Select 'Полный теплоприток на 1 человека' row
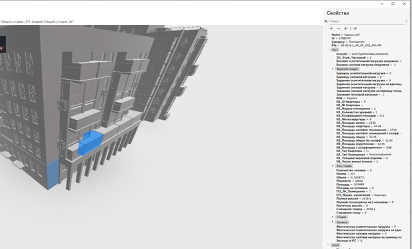The image size is (412, 249). coord(364,202)
